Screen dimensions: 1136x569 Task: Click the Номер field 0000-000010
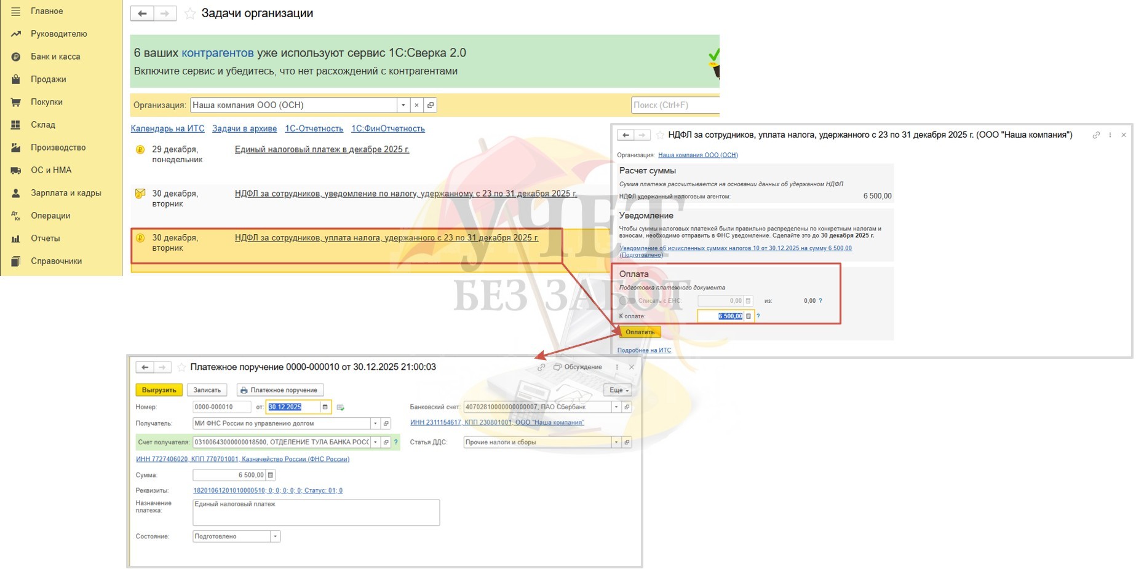(x=221, y=407)
